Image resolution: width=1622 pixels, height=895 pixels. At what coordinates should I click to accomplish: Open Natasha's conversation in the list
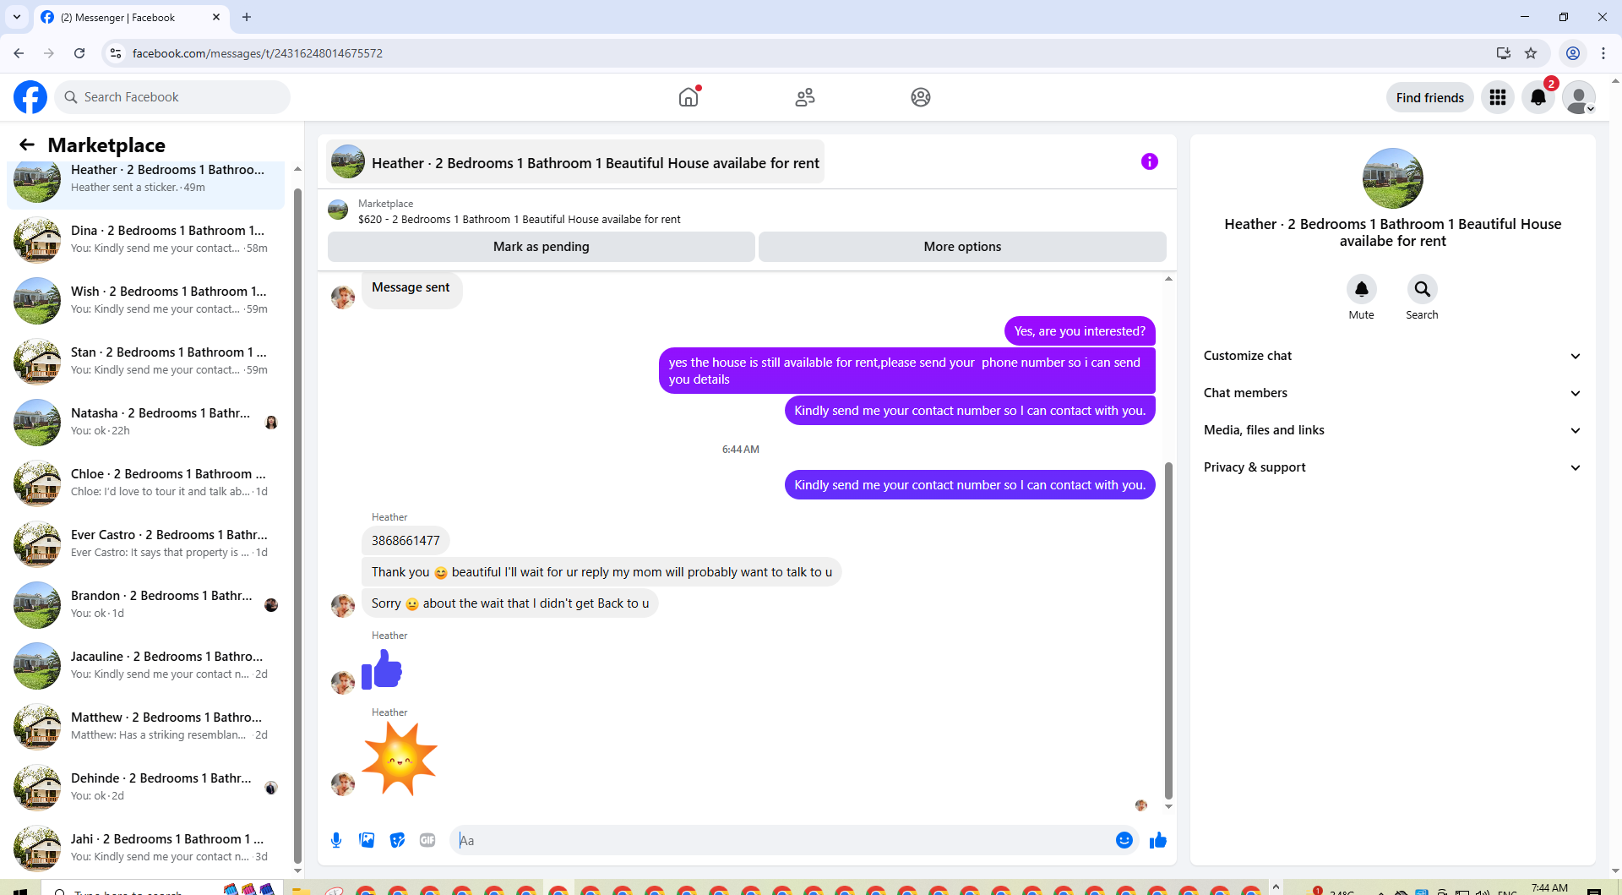[145, 422]
